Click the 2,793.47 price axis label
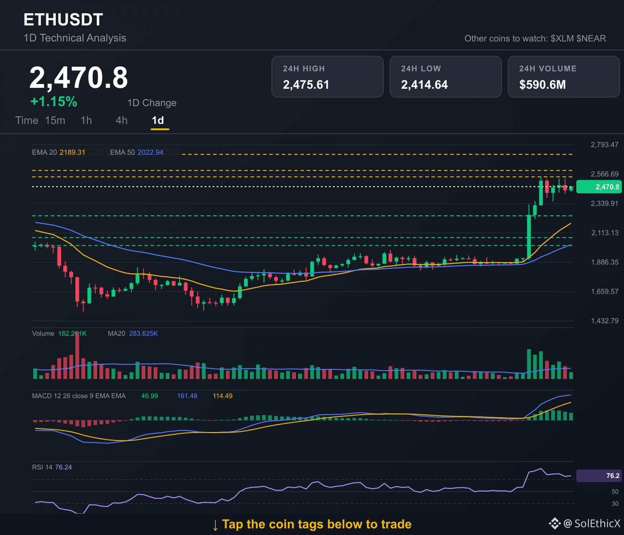 (x=604, y=144)
